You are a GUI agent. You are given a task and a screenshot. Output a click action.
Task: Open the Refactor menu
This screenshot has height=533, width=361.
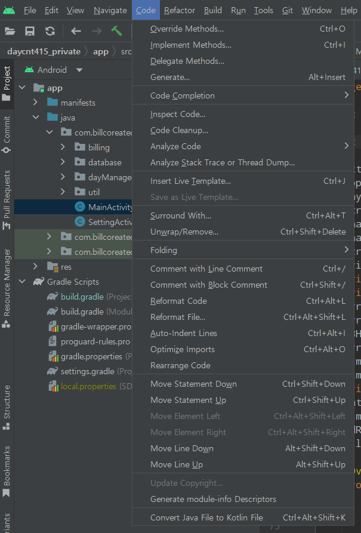click(x=180, y=11)
